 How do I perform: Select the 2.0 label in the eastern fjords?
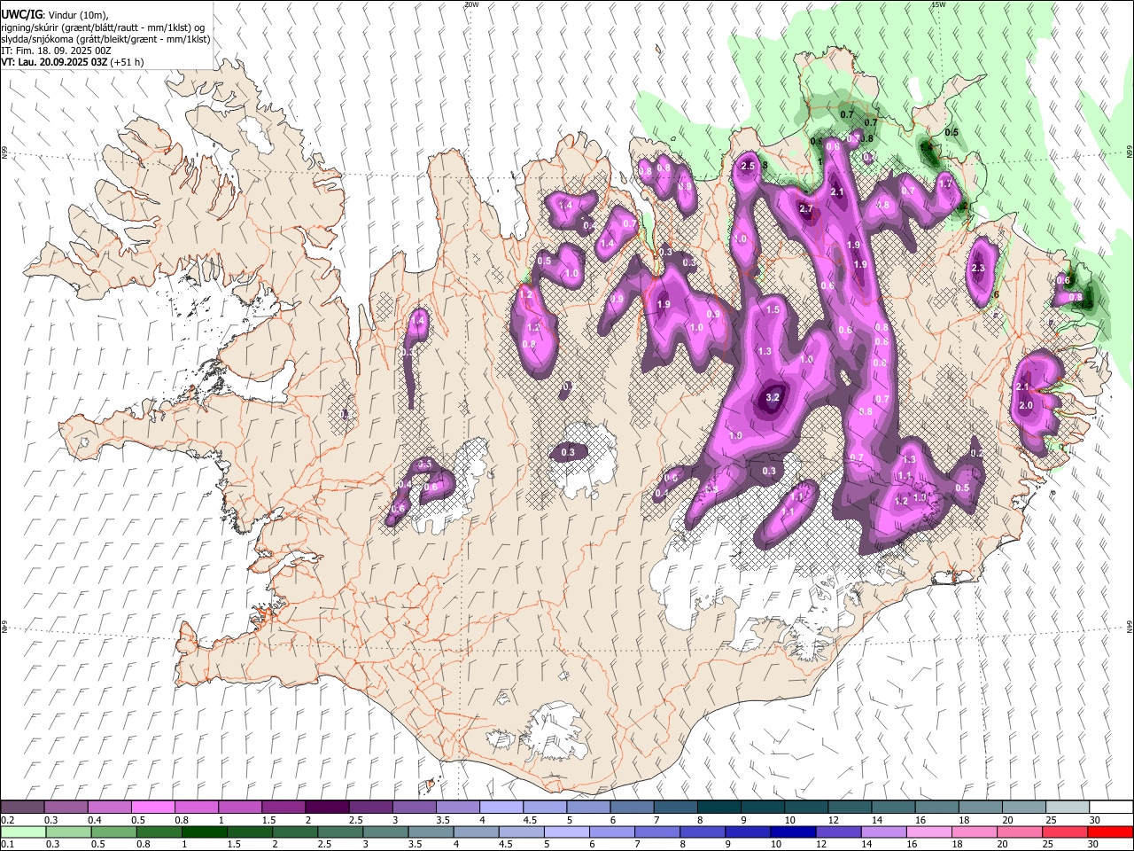tap(1026, 405)
